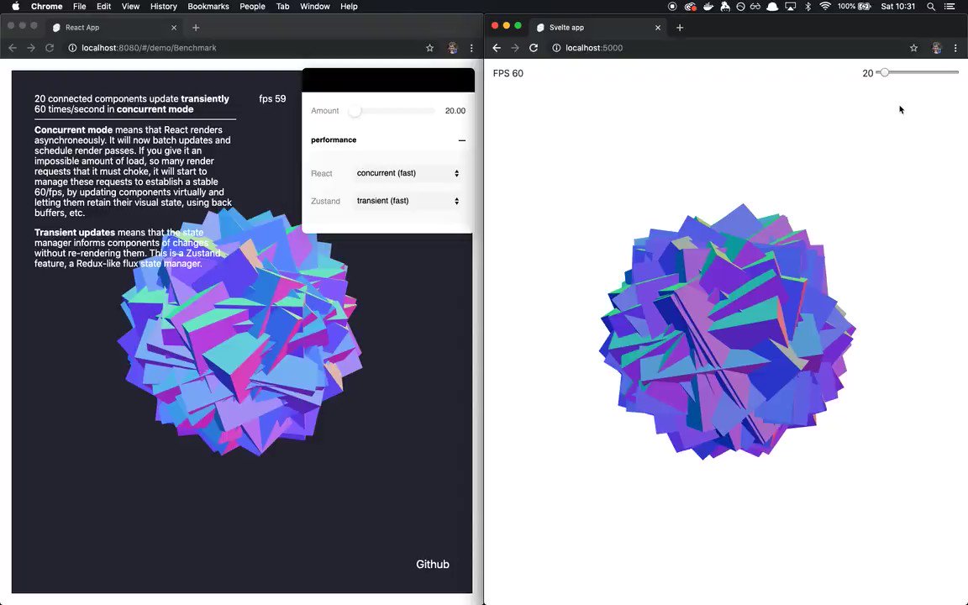Open a new tab in React App window
968x605 pixels.
196,27
